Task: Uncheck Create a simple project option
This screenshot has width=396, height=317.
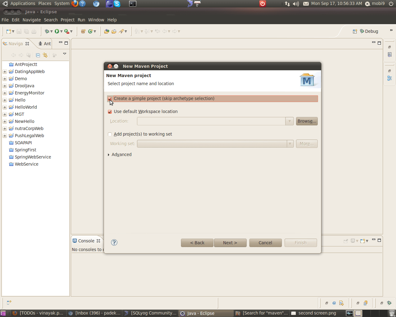Action: [x=110, y=98]
